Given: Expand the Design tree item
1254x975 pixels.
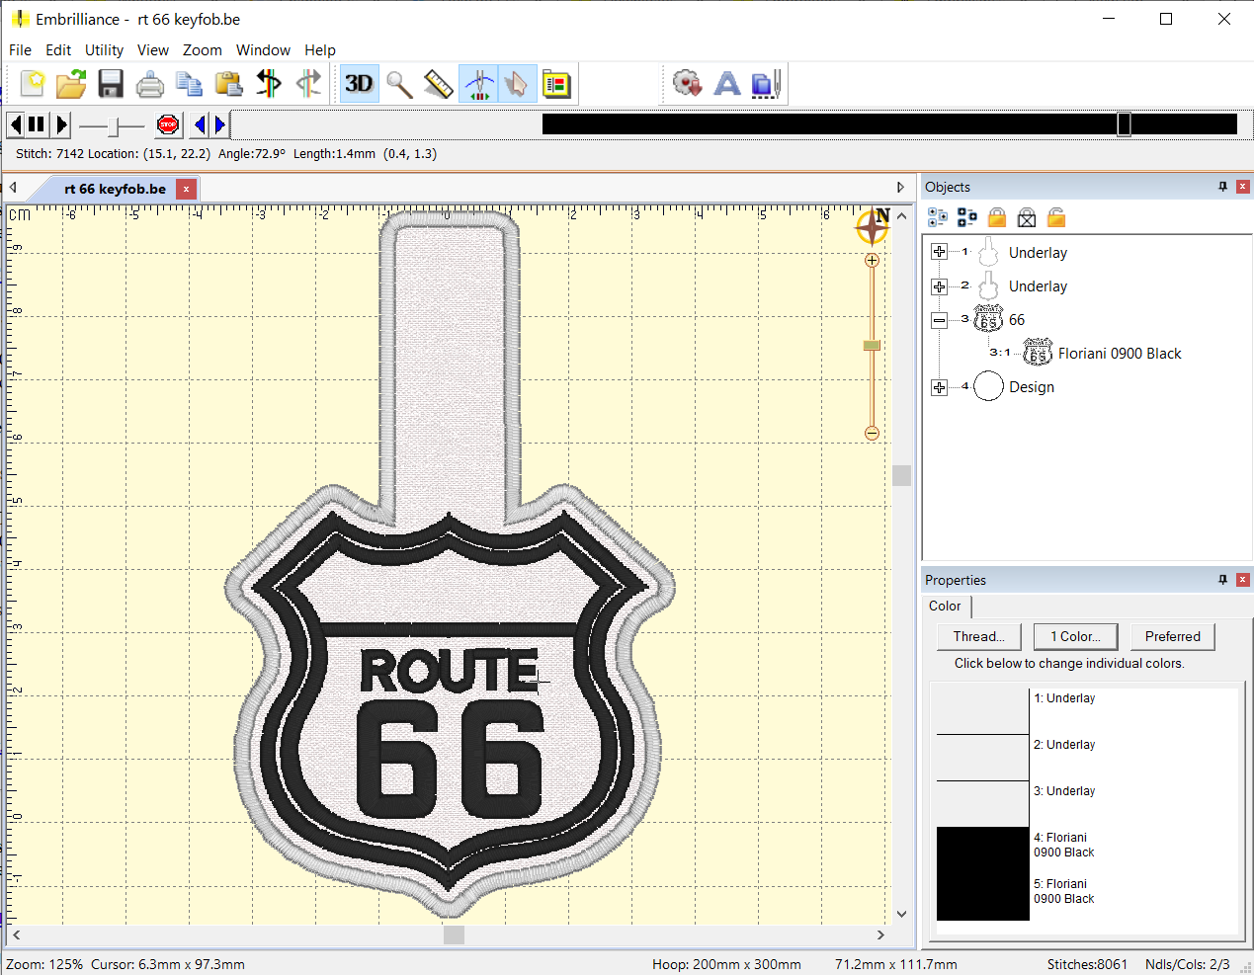Looking at the screenshot, I should (939, 387).
